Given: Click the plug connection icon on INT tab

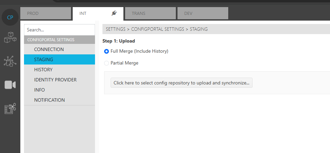Looking at the screenshot, I should pyautogui.click(x=114, y=14).
